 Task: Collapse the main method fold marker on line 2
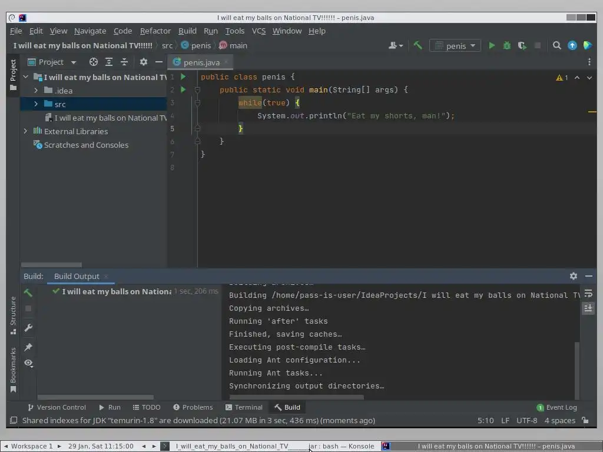197,89
